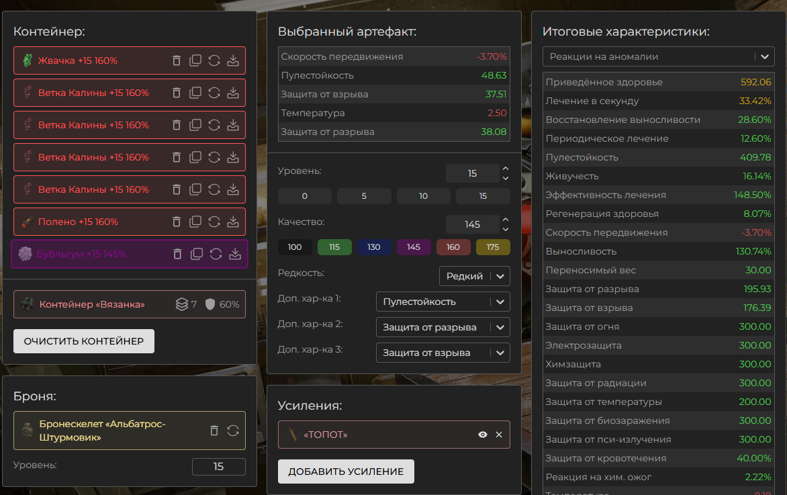The height and width of the screenshot is (495, 787).
Task: Click the ОЧИСТИТЬ КОНТЕЙНЕР button
Action: pyautogui.click(x=84, y=341)
